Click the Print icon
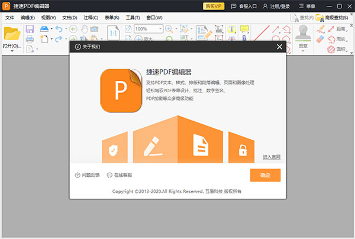 [x=30, y=39]
